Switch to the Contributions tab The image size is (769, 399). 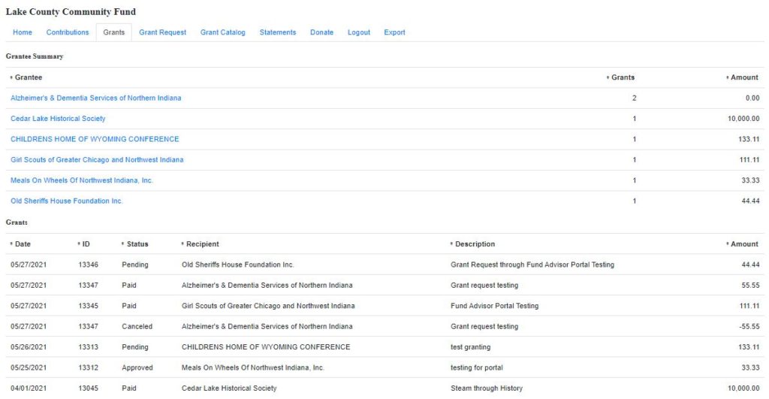click(68, 32)
